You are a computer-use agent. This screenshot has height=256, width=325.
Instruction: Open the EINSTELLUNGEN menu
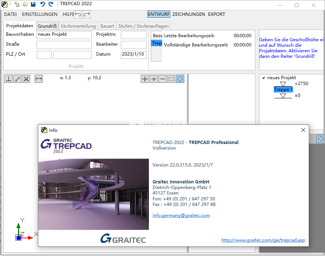pos(39,14)
